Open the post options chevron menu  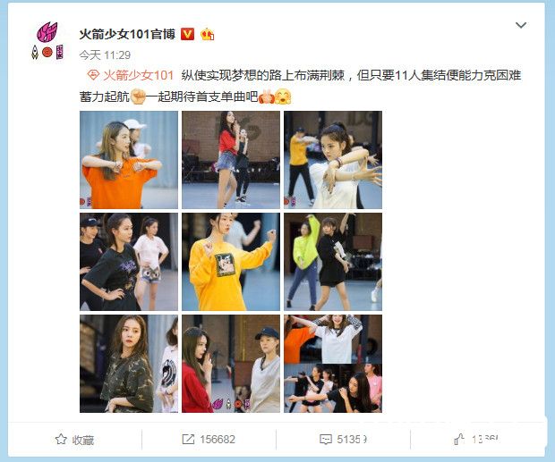(521, 25)
